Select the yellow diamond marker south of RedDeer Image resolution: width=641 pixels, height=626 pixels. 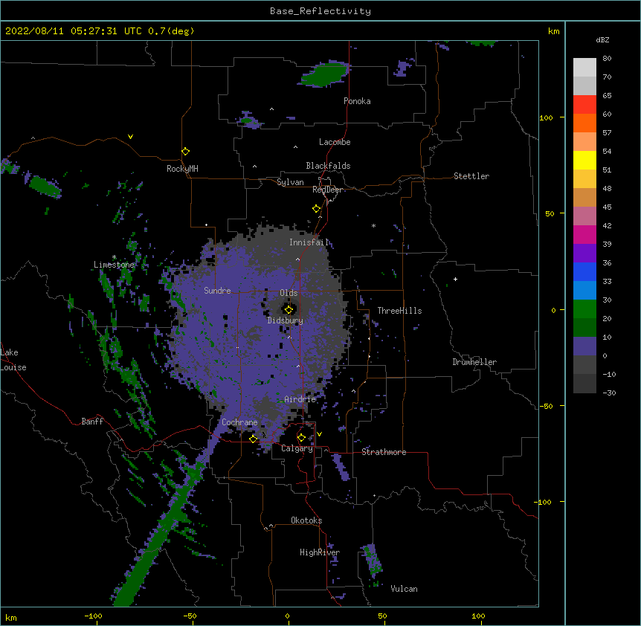pos(317,209)
